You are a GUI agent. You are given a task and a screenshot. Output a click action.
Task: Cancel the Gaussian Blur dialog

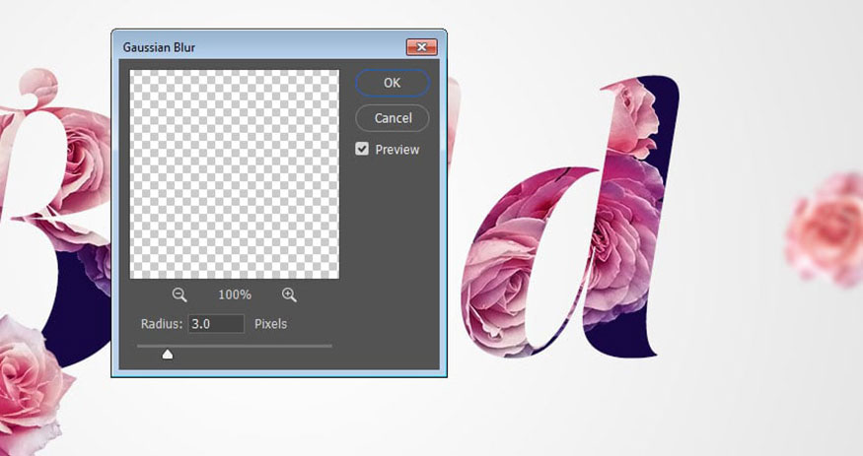pos(393,118)
